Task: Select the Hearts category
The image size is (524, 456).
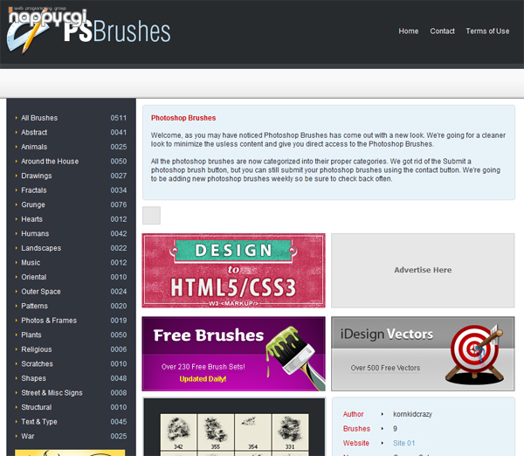Action: tap(31, 219)
